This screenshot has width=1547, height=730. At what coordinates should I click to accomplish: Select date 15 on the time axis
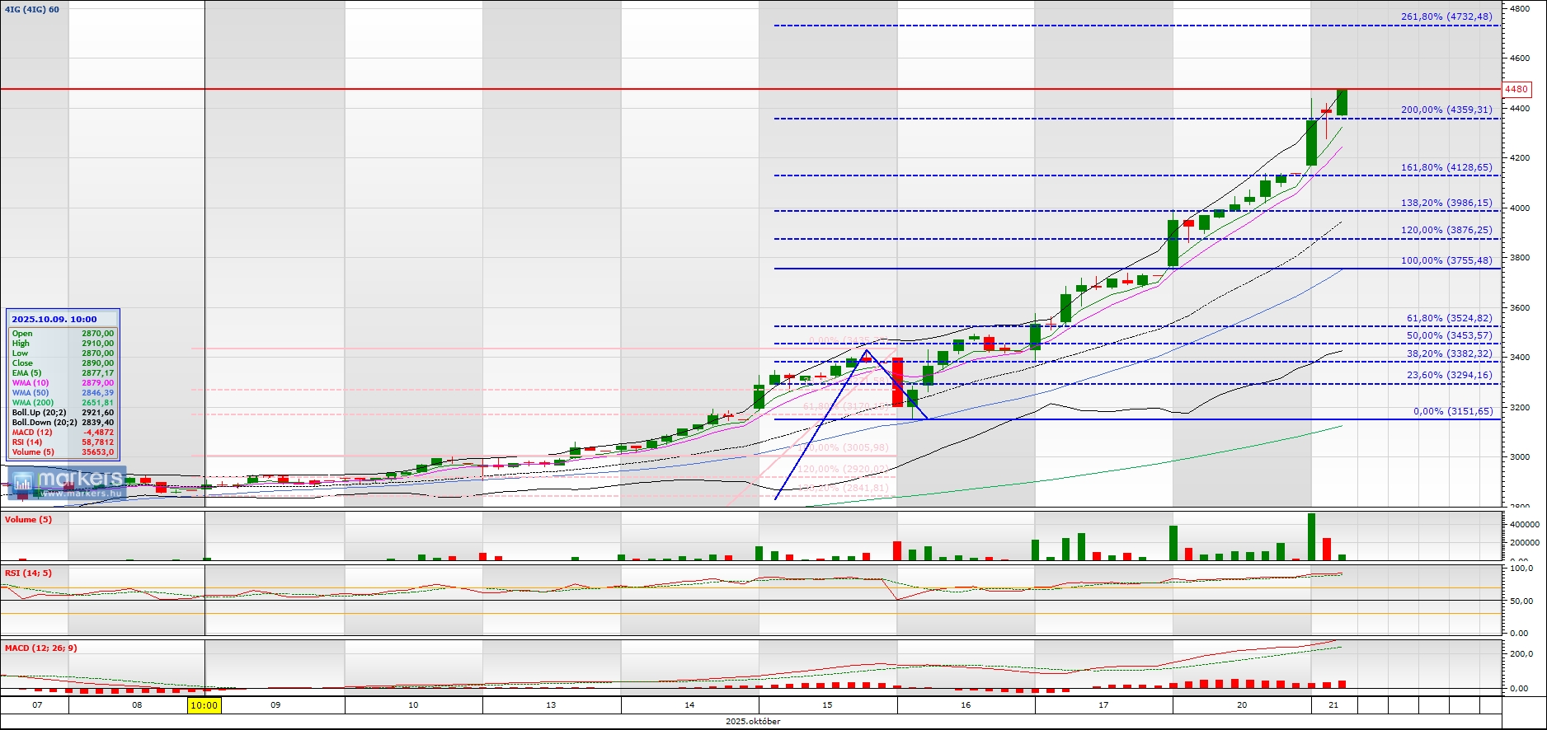point(827,705)
